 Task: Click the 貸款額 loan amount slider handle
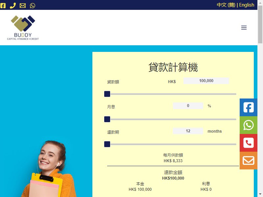(107, 94)
